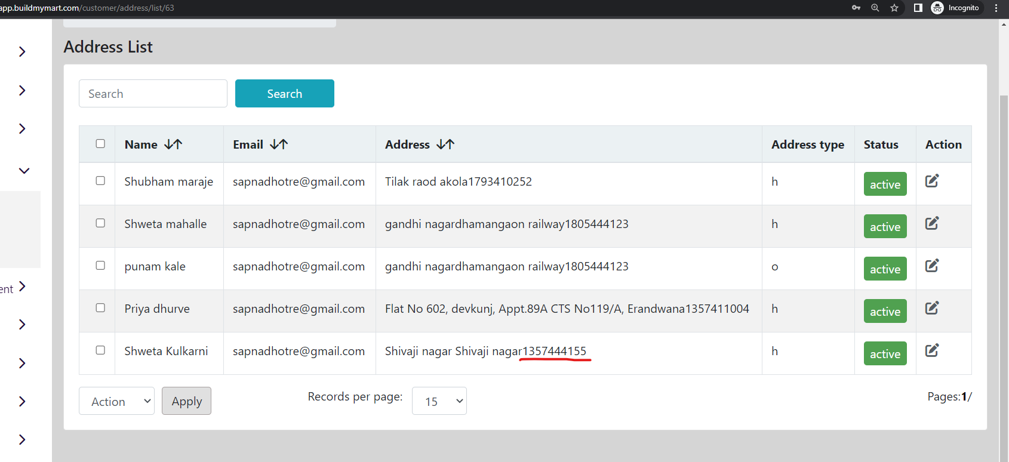1009x462 pixels.
Task: Expand the second chevron below the 'ent' item
Action: click(22, 363)
